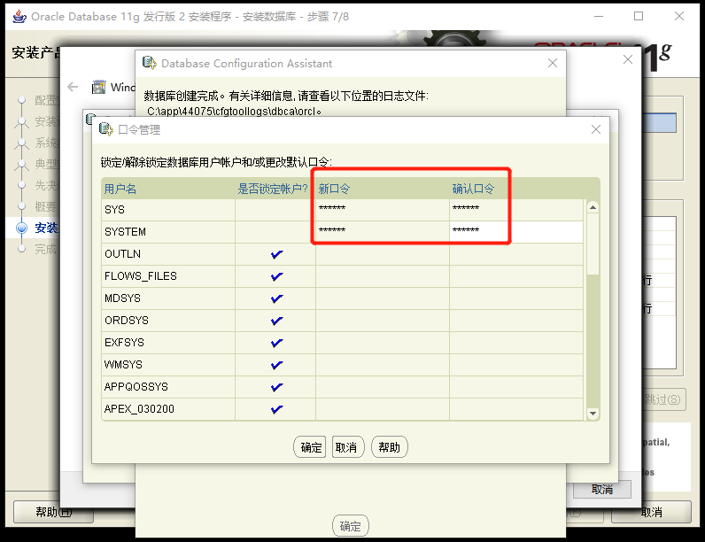
Task: Click the 安装 step in installer sidebar
Action: tap(46, 228)
